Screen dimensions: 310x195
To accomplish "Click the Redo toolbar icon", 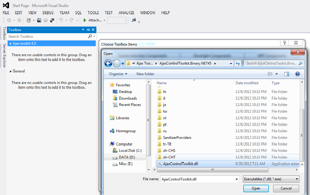I will [72, 20].
